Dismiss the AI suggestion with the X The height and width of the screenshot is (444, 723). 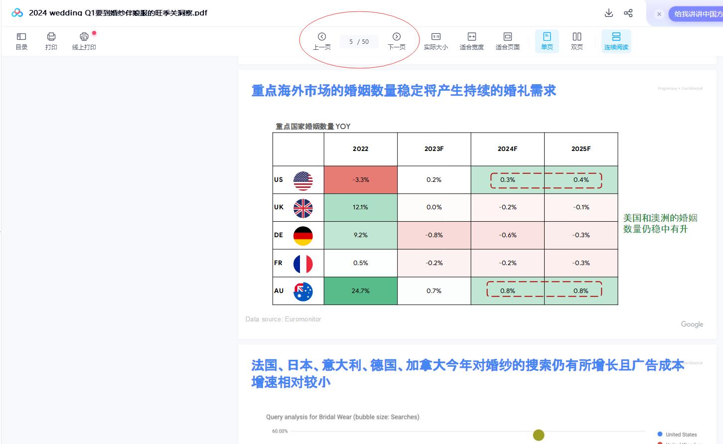coord(659,13)
